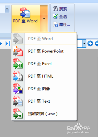Click the grey PDF to Word menu icon
This screenshot has width=98, height=137.
18,39
